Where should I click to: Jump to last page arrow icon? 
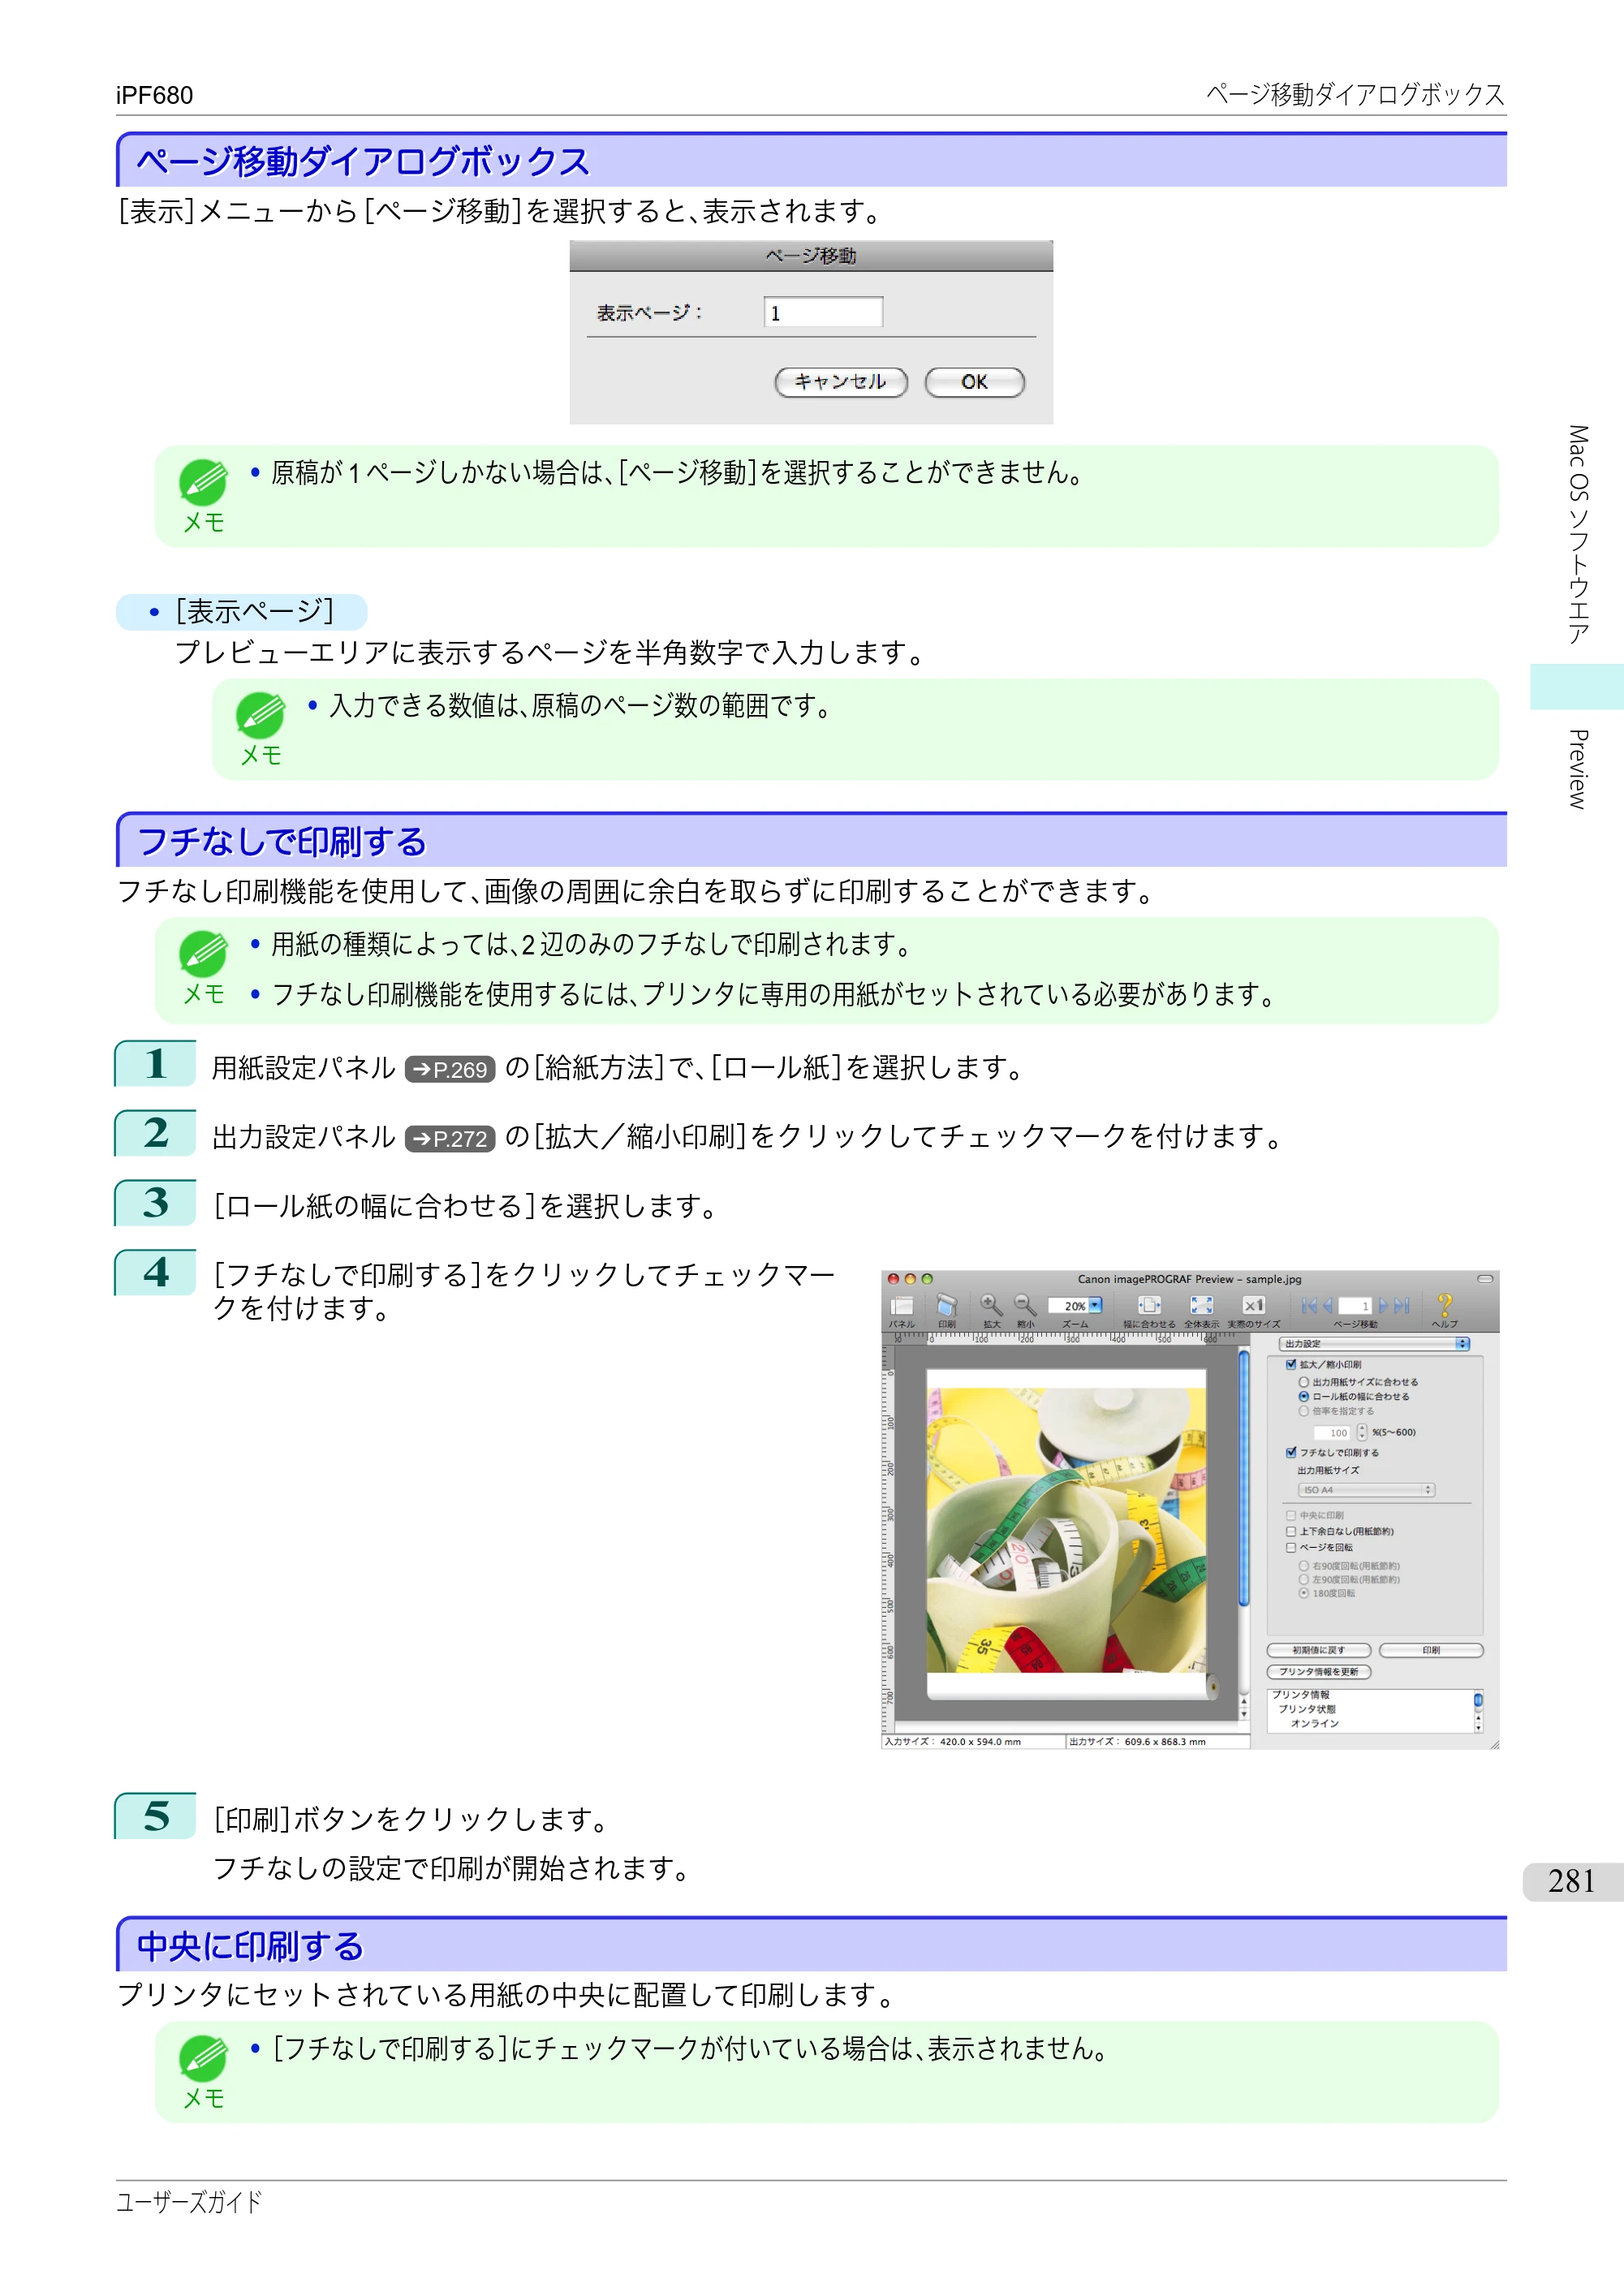tap(1402, 1305)
